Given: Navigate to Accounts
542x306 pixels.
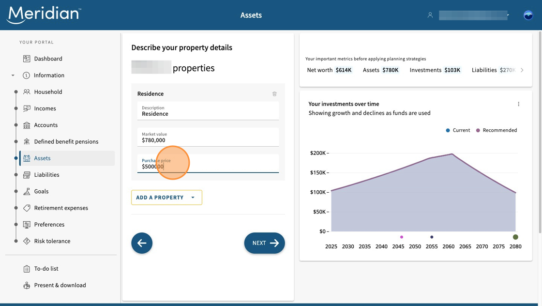Looking at the screenshot, I should (45, 125).
